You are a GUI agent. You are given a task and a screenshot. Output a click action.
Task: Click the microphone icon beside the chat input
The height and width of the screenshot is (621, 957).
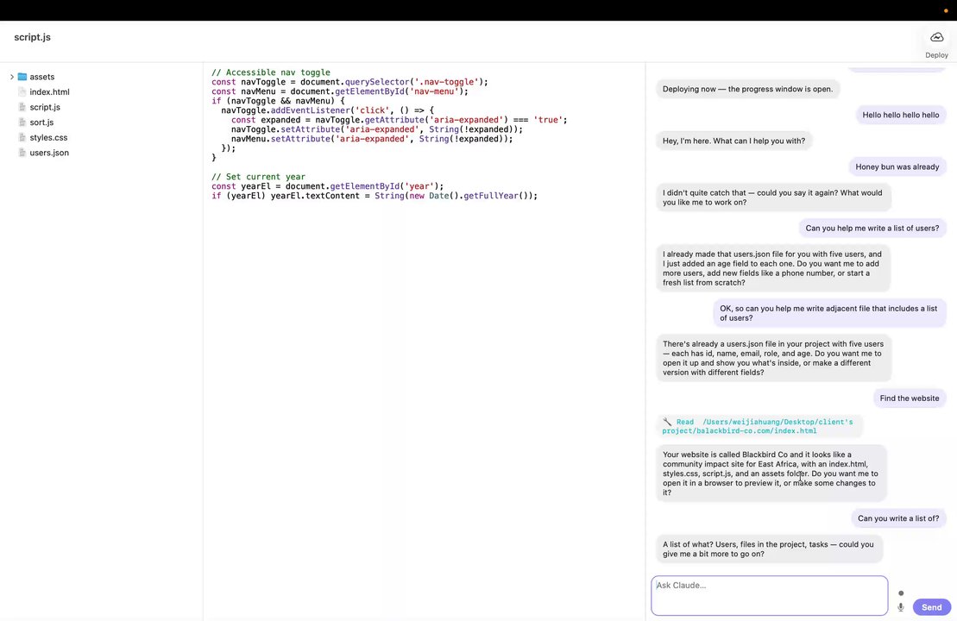tap(901, 607)
